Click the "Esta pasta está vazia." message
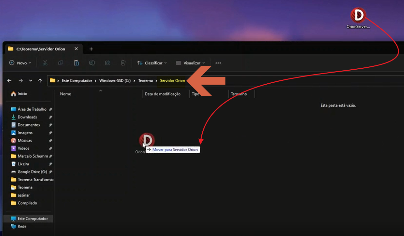This screenshot has height=236, width=404. (338, 105)
